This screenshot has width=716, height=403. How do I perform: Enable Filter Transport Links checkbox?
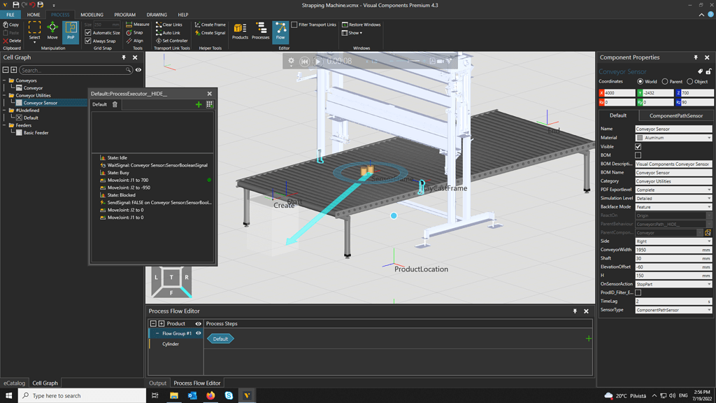click(294, 24)
